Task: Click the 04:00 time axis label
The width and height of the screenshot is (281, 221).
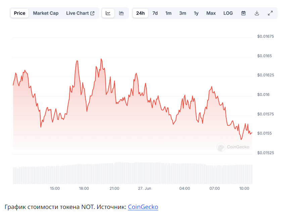Action: (185, 189)
